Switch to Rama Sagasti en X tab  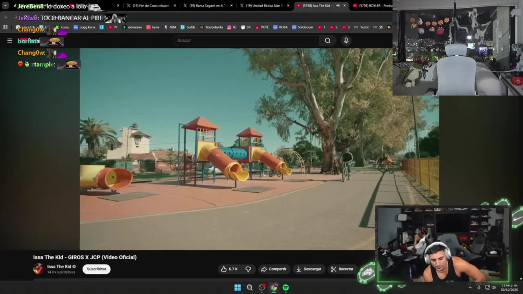click(x=208, y=6)
